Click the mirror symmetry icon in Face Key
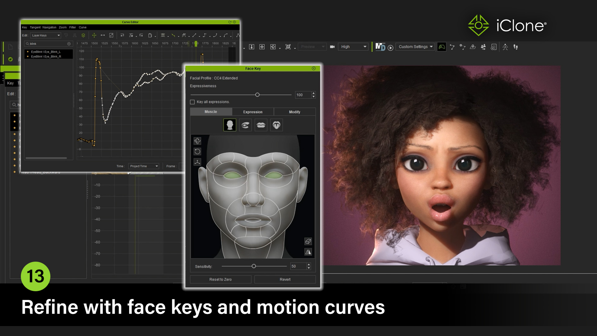 (x=308, y=252)
